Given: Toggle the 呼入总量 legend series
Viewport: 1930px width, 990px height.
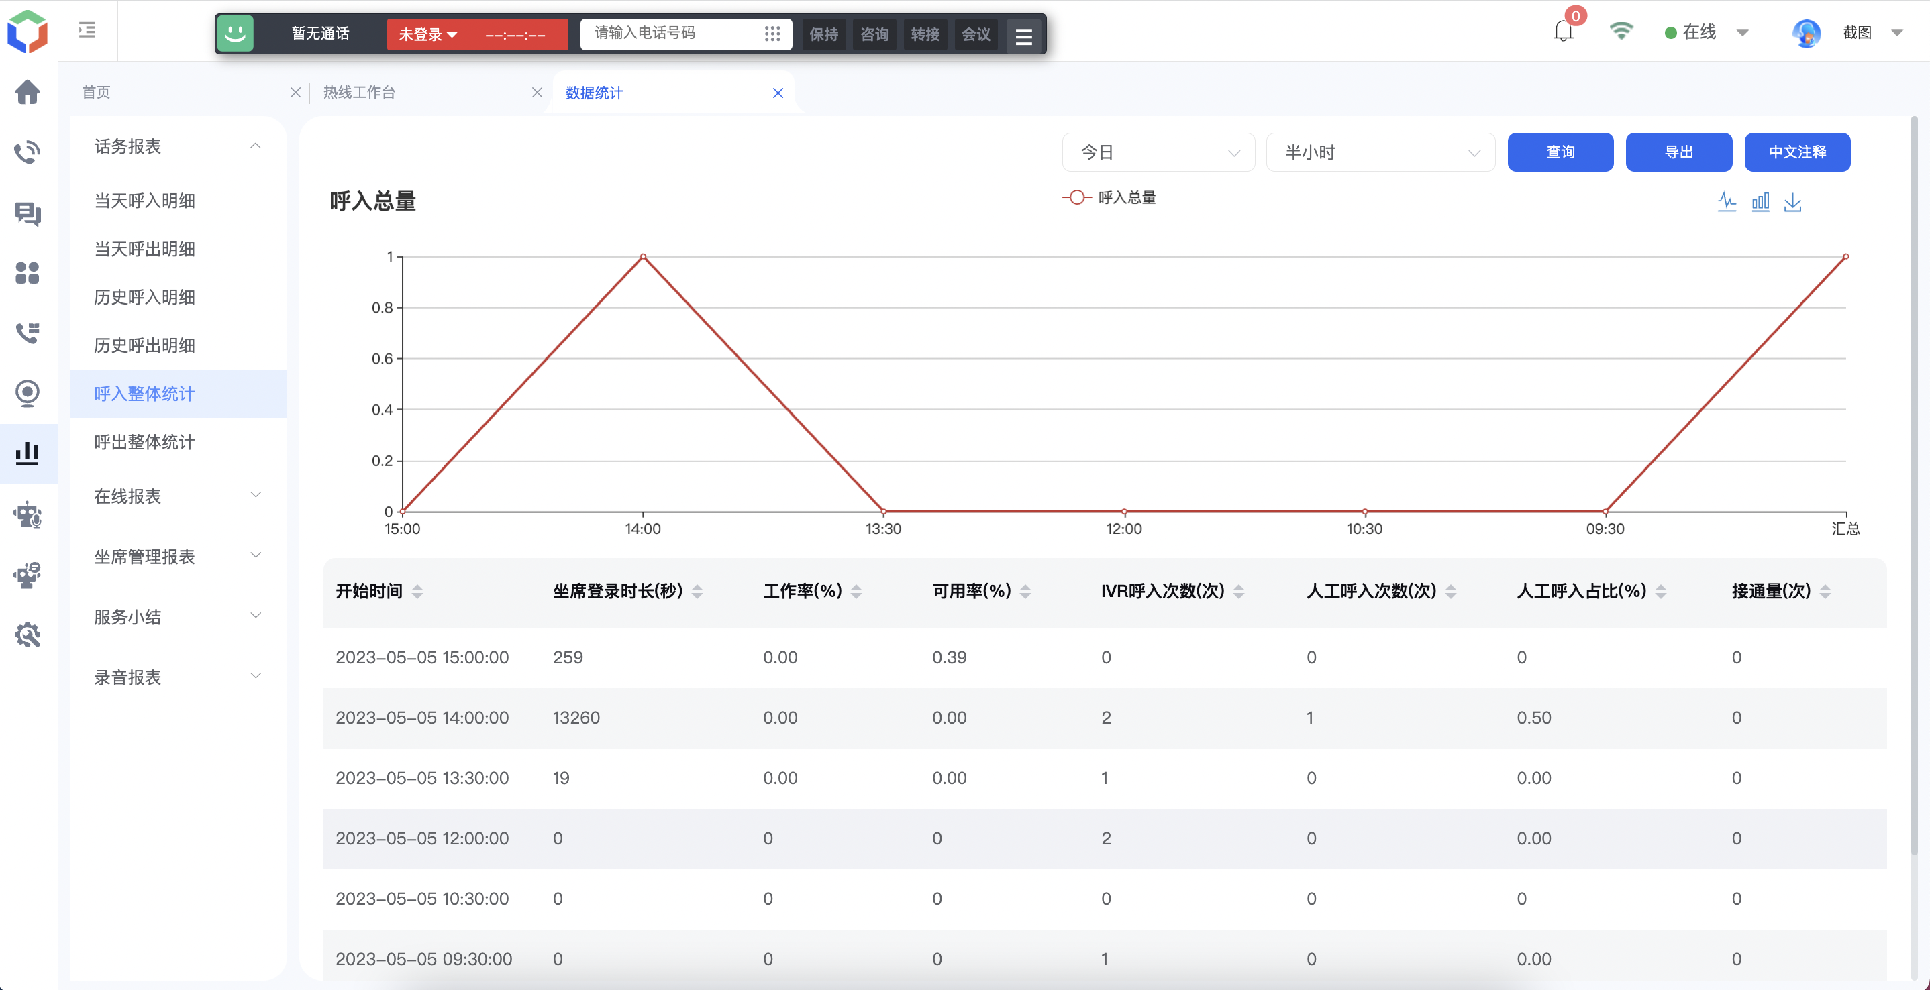Looking at the screenshot, I should coord(1109,197).
